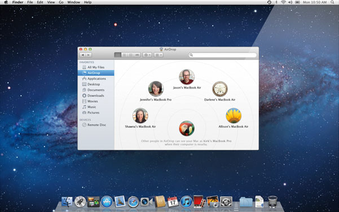Open the Trash in the Dock
Screen dimensions: 339x212
(x=272, y=201)
